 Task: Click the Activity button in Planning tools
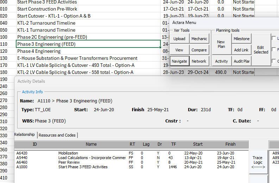coord(221,61)
